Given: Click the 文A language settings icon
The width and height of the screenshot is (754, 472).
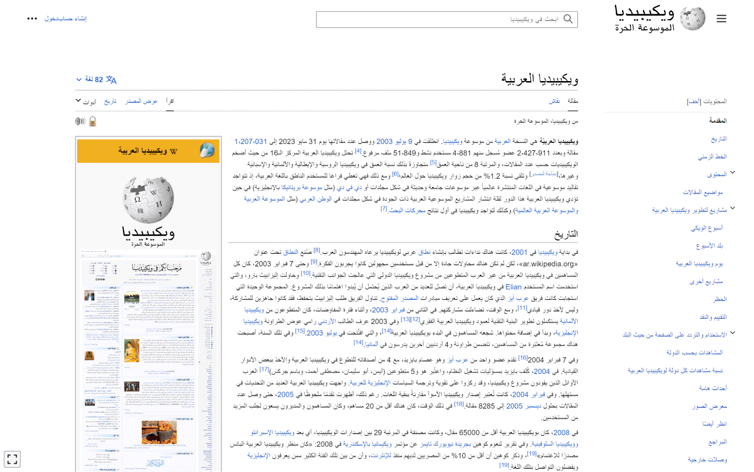Looking at the screenshot, I should click(111, 79).
